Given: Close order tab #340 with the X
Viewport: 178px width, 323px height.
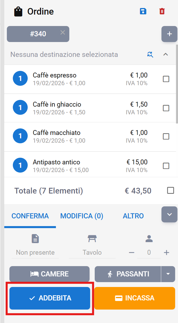Looking at the screenshot, I should [63, 33].
